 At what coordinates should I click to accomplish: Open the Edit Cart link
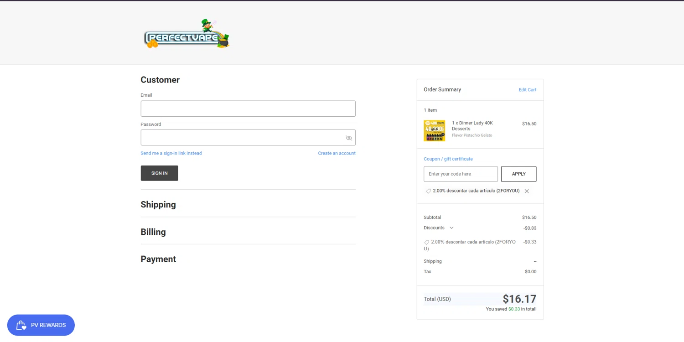[527, 90]
